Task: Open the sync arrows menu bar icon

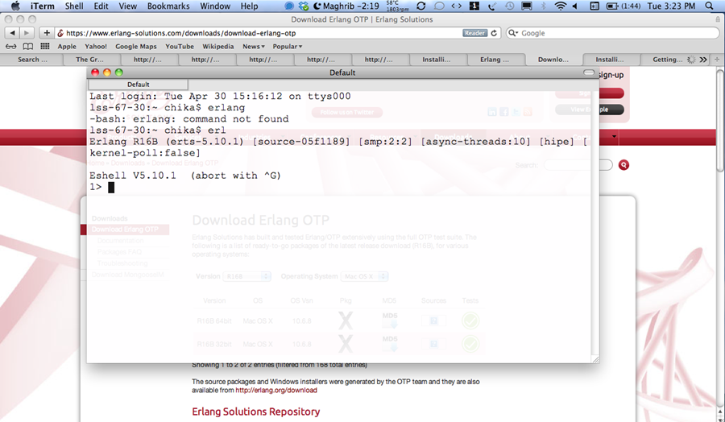Action: [420, 6]
